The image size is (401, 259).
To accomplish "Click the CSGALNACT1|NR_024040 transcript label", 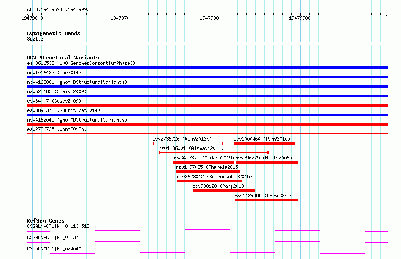I will click(54, 249).
